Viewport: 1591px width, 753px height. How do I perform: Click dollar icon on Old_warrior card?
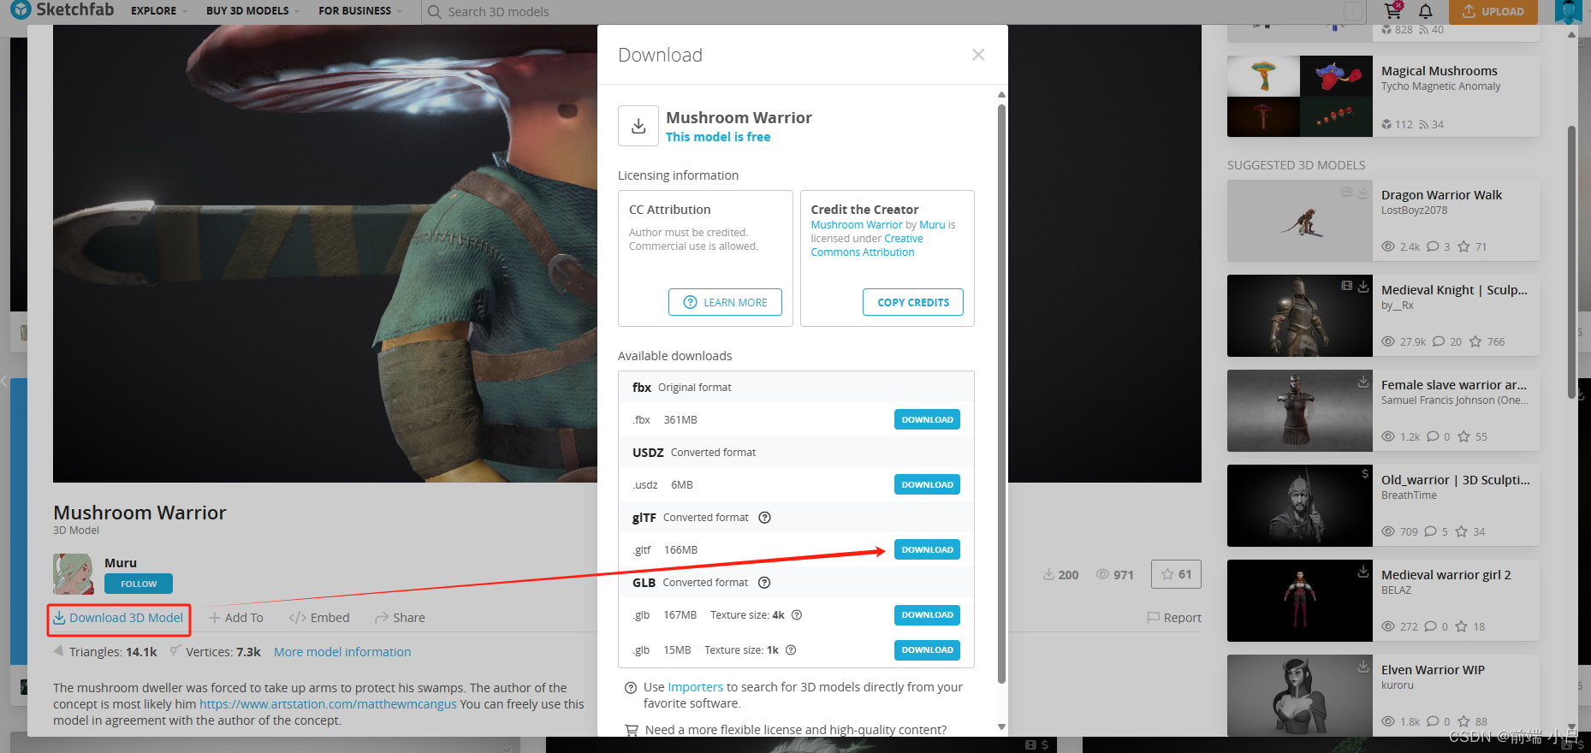(x=1365, y=473)
